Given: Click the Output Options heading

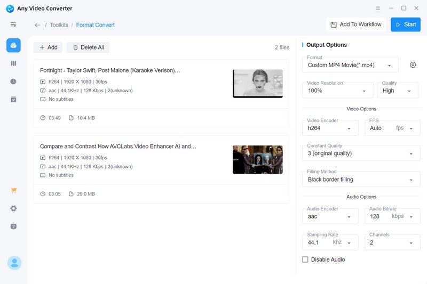Looking at the screenshot, I should click(327, 45).
